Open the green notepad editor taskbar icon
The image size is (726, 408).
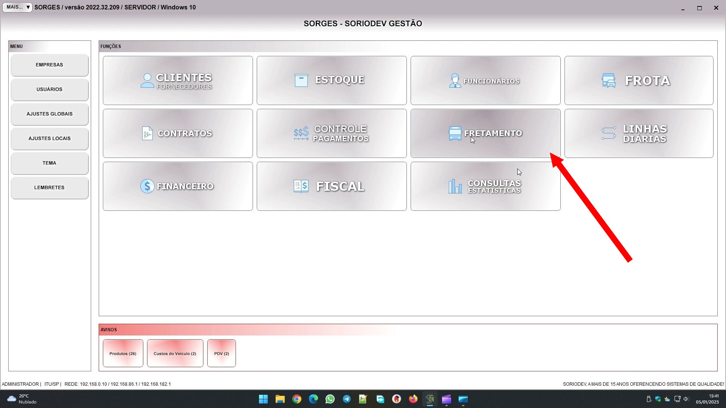click(x=363, y=399)
